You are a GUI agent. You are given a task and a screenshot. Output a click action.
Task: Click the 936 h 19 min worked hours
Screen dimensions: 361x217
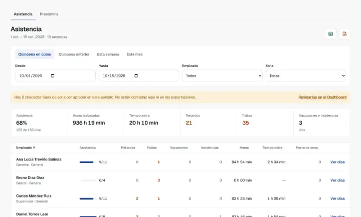tap(89, 123)
